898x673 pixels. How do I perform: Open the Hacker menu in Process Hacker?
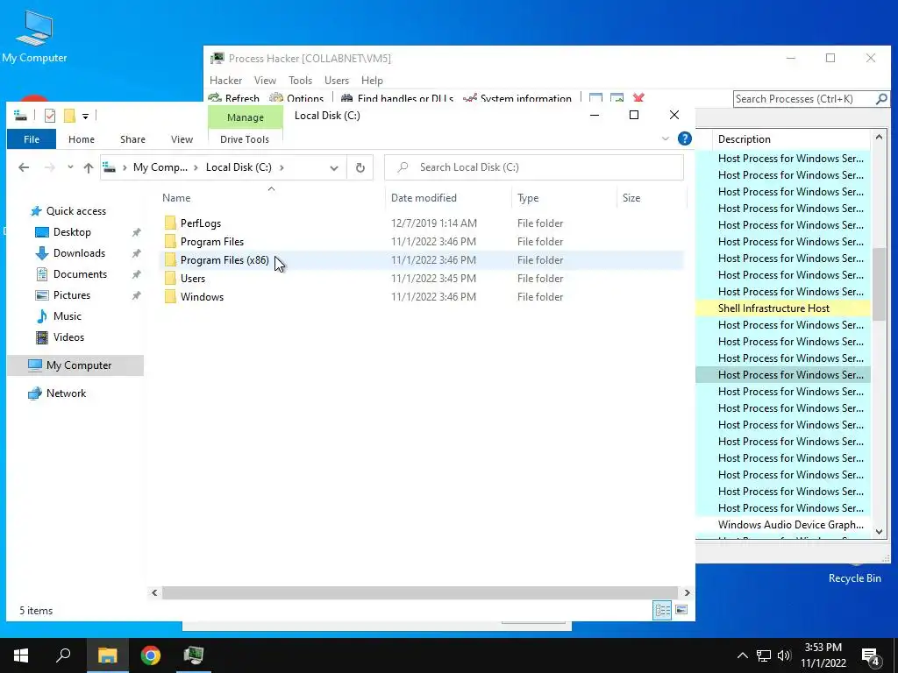pyautogui.click(x=225, y=80)
